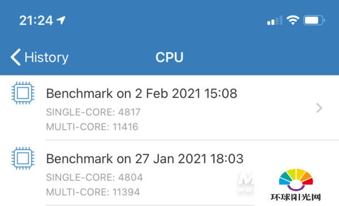Tap the 21:24 clock in the status bar
Image resolution: width=339 pixels, height=206 pixels.
[x=36, y=21]
